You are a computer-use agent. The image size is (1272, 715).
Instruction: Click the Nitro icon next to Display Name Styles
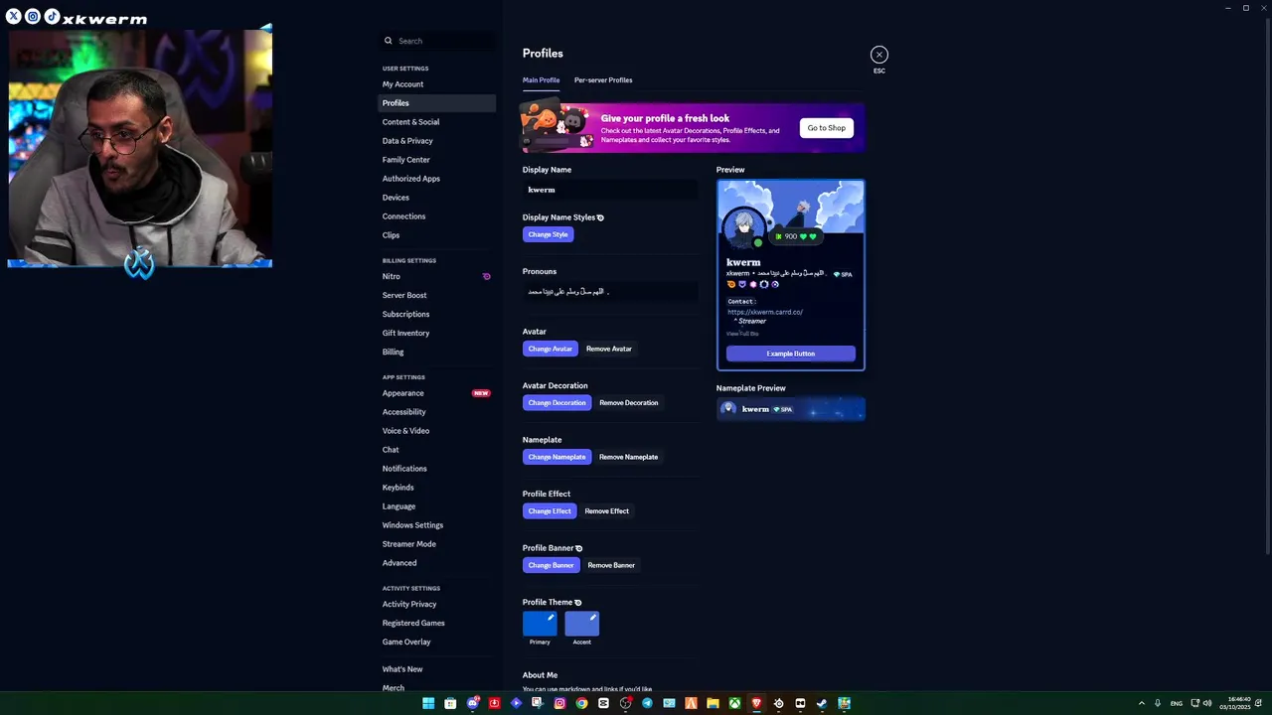point(600,217)
